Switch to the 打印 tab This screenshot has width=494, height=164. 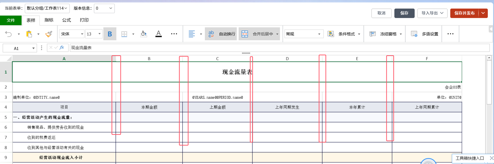coord(84,20)
